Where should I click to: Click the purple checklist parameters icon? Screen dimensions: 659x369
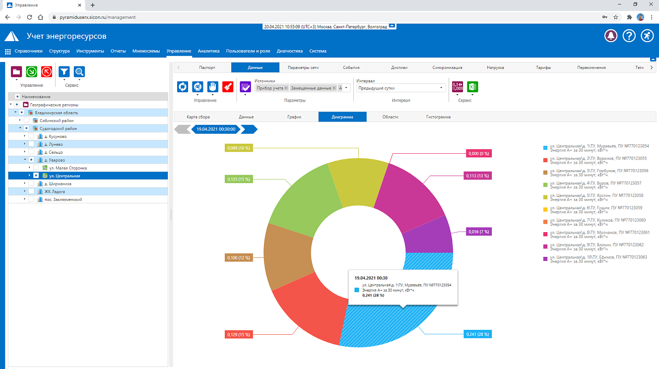pyautogui.click(x=245, y=87)
